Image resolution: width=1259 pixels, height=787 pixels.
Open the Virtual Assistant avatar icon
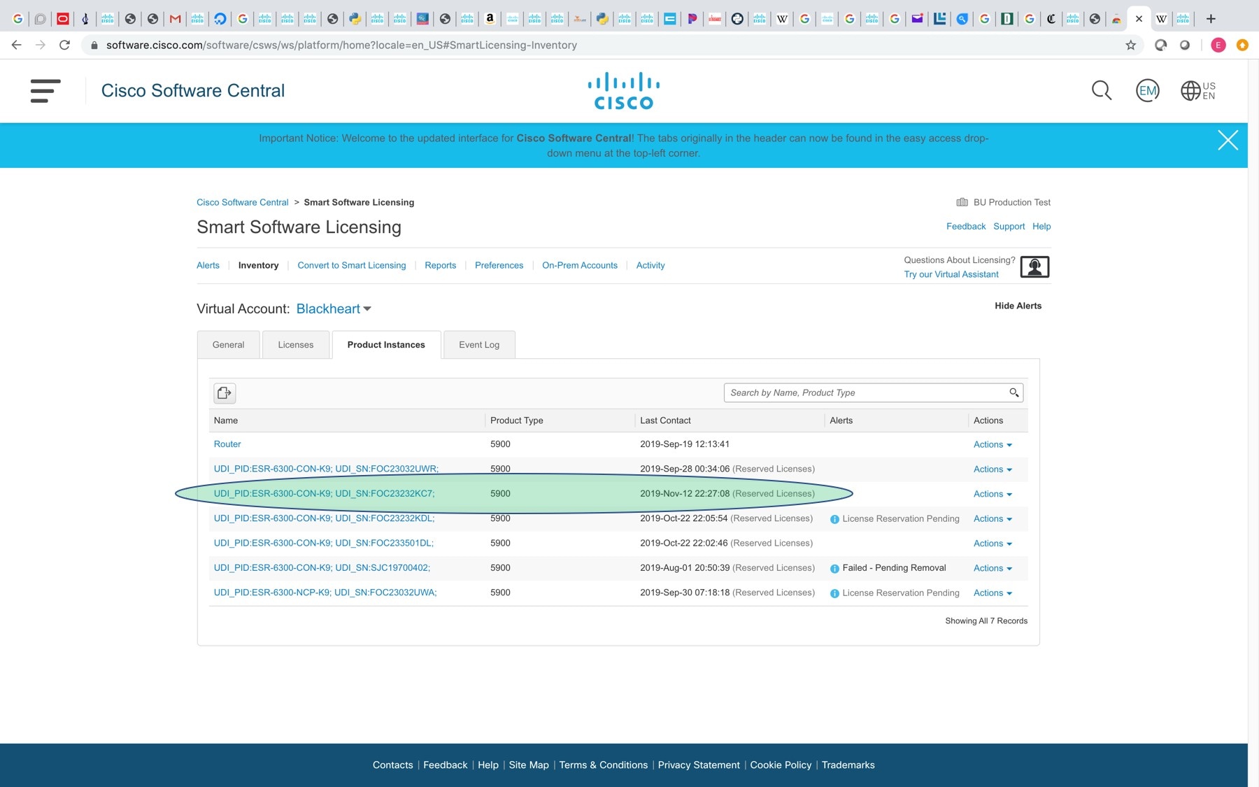[x=1034, y=267]
